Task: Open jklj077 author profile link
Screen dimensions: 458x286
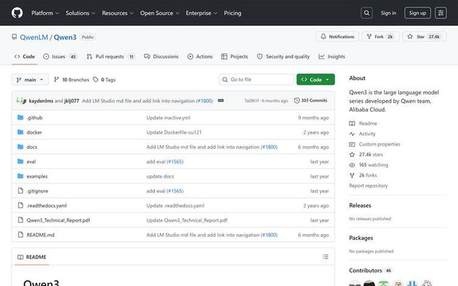Action: click(x=71, y=100)
